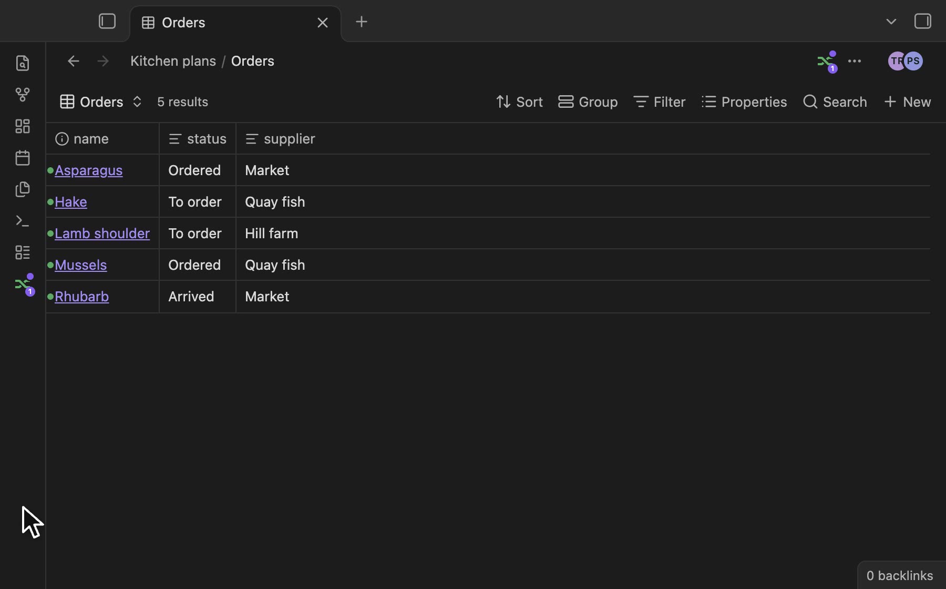Open sync status icon in header
Viewport: 946px width, 589px height.
pos(827,62)
